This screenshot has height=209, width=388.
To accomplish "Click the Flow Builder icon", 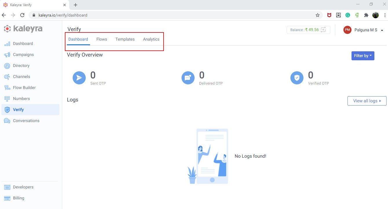I will pyautogui.click(x=7, y=88).
